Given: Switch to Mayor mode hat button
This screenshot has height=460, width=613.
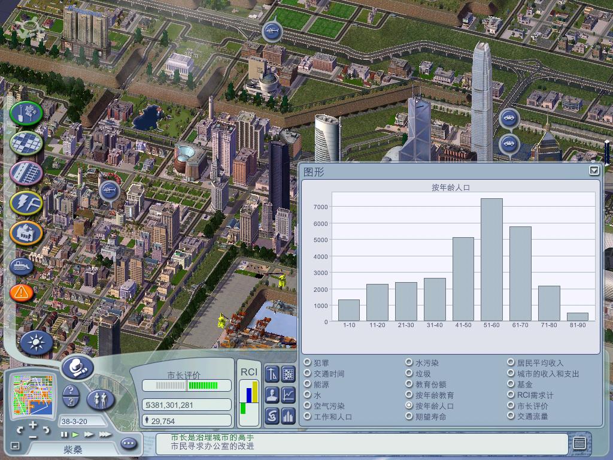Looking at the screenshot, I should click(x=77, y=367).
